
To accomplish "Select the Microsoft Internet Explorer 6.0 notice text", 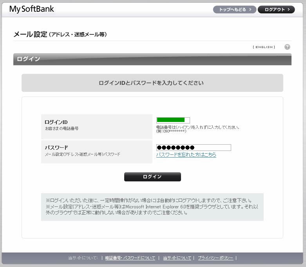I will point(152,210).
